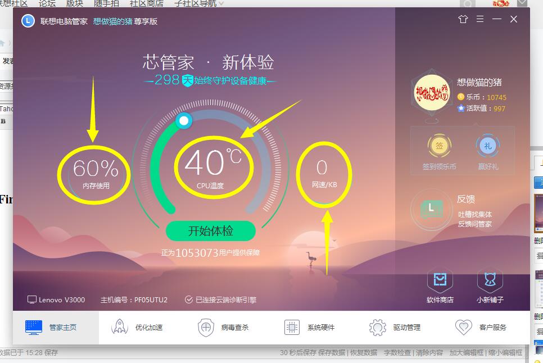Click 恢复数据 link in the editor footer

364,353
